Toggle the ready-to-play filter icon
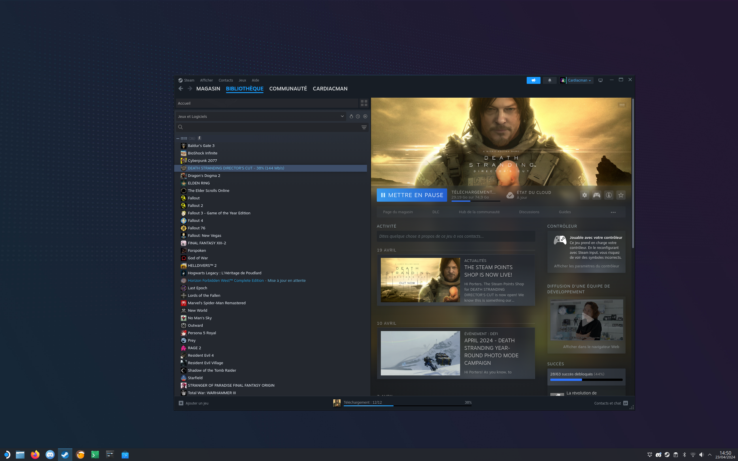 [365, 116]
